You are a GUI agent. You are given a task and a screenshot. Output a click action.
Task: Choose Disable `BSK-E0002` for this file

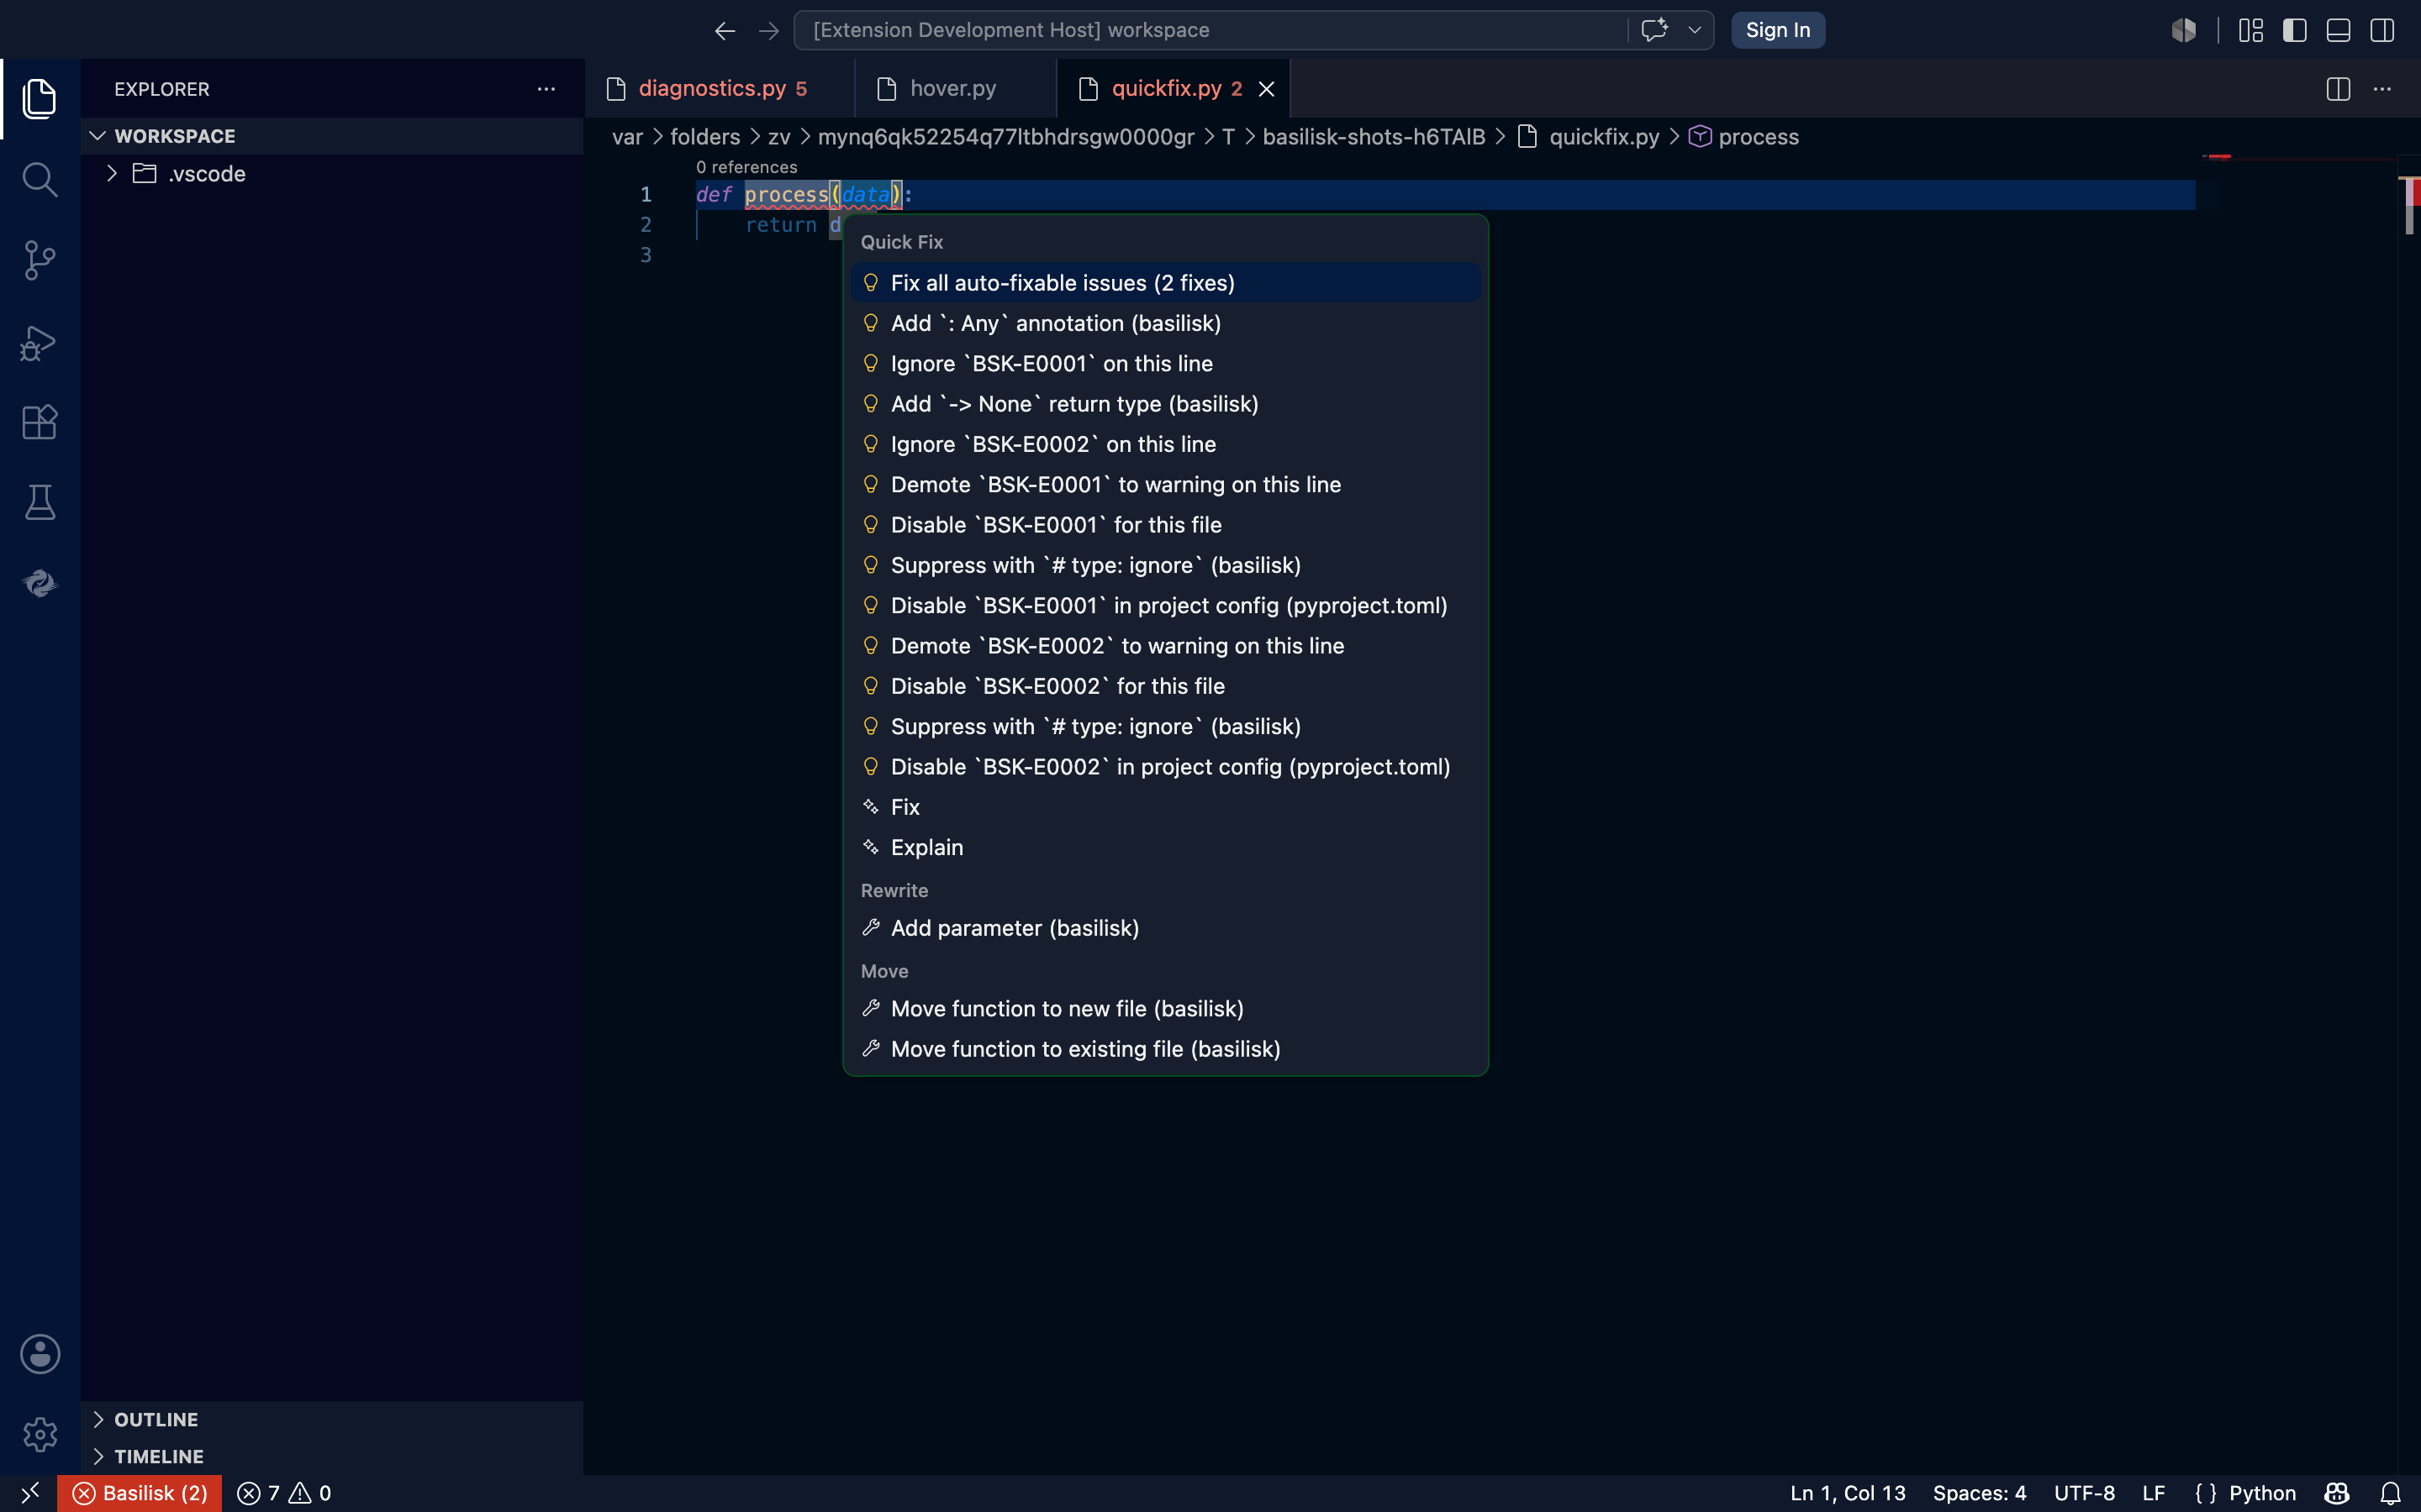click(x=1165, y=686)
